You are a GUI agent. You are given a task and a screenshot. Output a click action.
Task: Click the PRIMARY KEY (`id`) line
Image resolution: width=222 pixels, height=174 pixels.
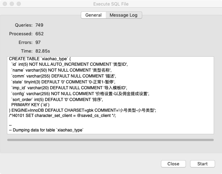[31, 104]
